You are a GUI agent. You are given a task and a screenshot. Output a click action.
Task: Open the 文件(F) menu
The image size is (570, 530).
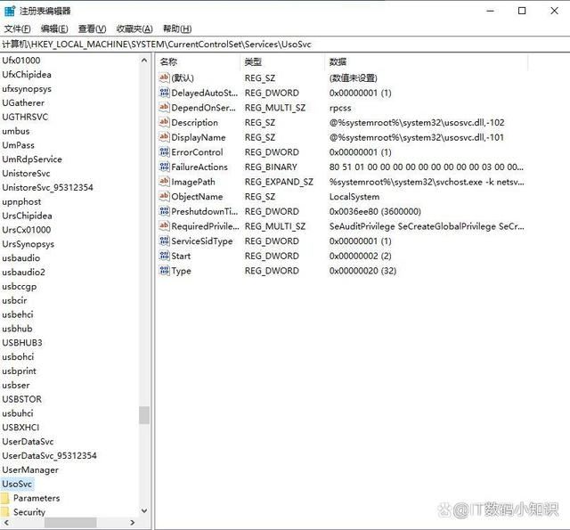coord(18,29)
